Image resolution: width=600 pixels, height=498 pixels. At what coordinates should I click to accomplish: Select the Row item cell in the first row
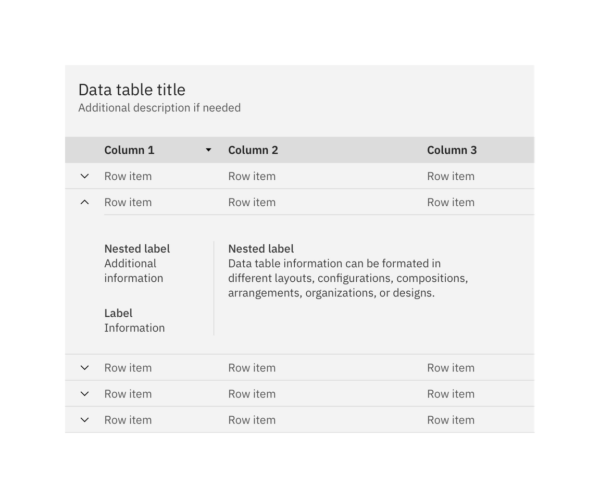pos(128,176)
